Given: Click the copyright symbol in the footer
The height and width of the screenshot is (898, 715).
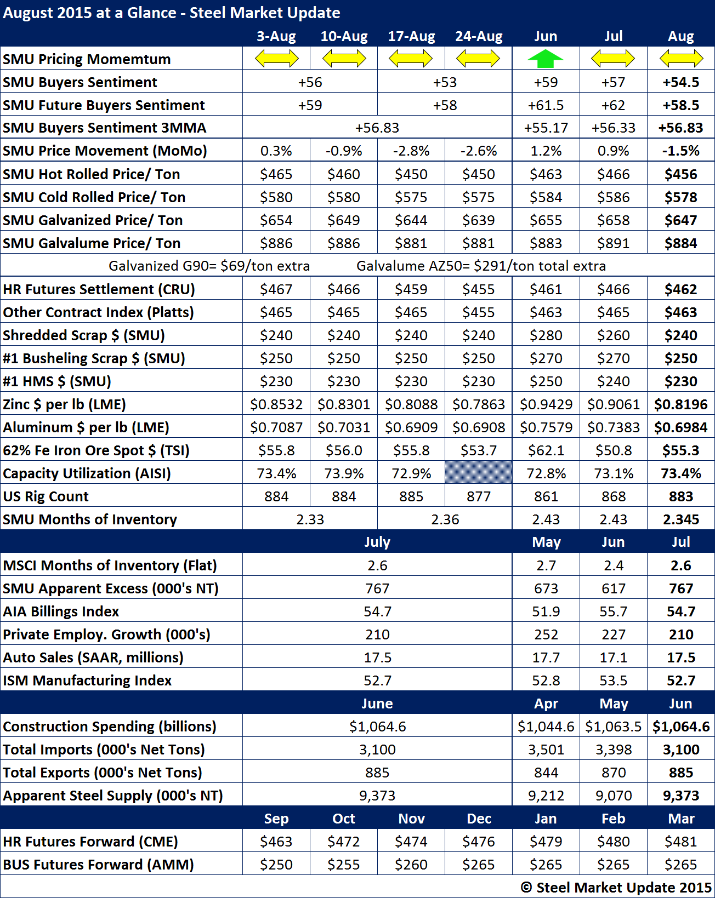Looking at the screenshot, I should pos(526,887).
